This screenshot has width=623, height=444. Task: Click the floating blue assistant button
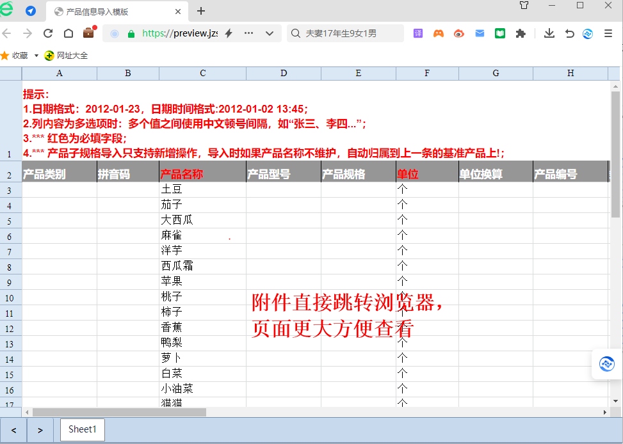[x=607, y=364]
